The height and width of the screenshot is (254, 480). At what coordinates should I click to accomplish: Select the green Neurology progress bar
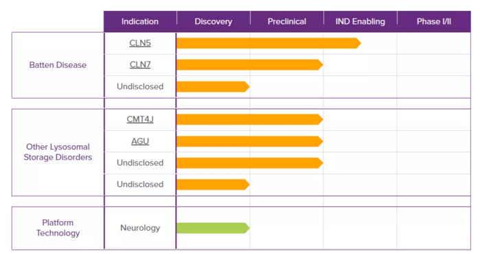(x=213, y=228)
